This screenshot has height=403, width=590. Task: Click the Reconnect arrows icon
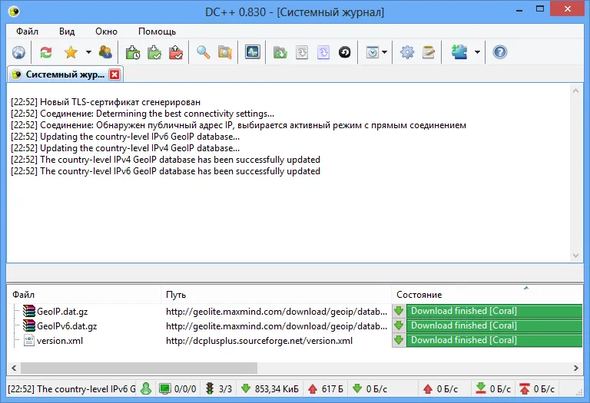click(46, 52)
